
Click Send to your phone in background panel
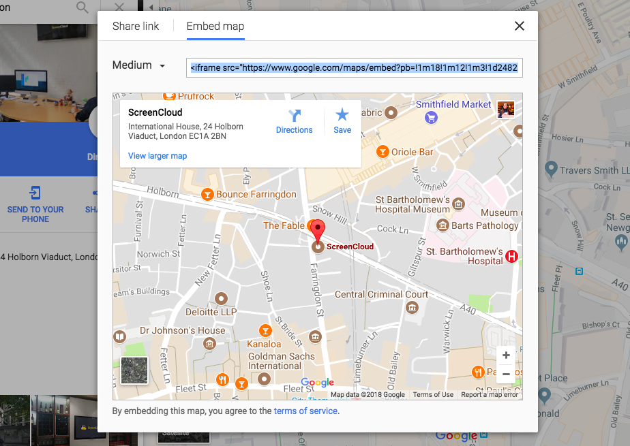pos(35,204)
